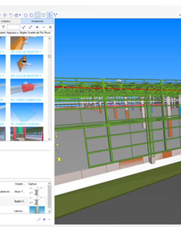Click the 3D model view icon beside dropdown arrow
The image size is (181, 227).
[x=17, y=15]
